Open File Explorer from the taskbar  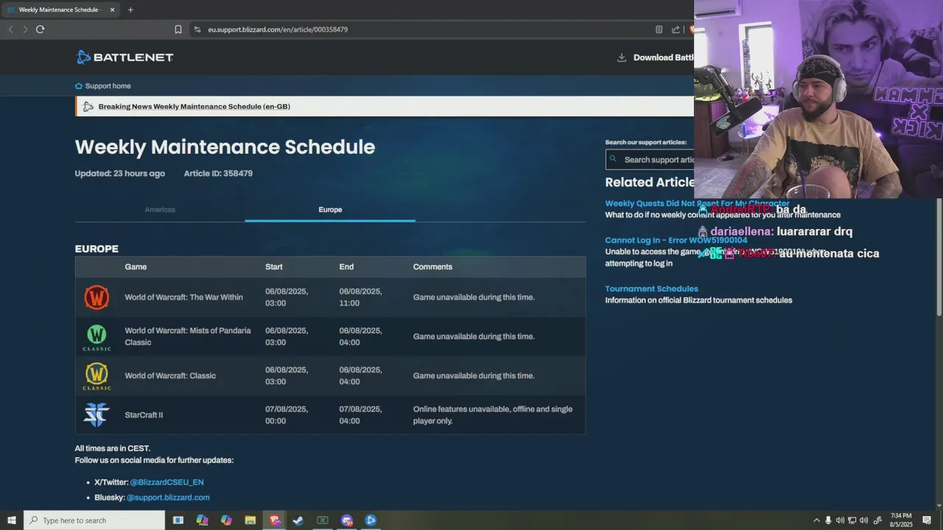point(250,520)
